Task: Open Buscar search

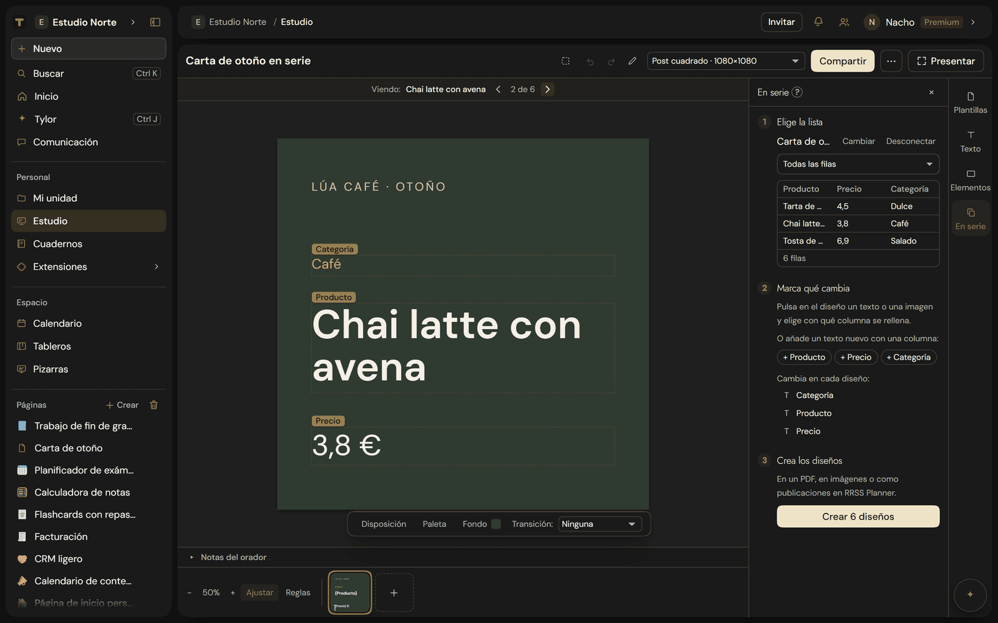Action: 89,74
